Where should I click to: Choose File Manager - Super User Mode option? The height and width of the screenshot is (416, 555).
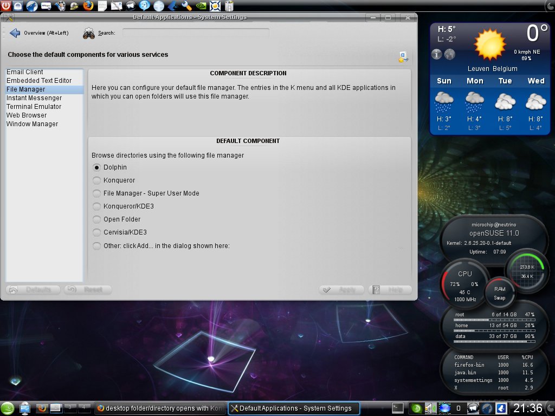(96, 193)
